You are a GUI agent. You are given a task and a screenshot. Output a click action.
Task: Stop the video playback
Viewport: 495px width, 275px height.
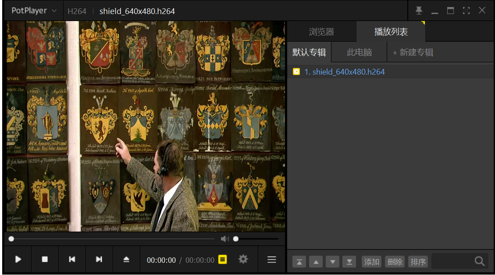point(45,259)
